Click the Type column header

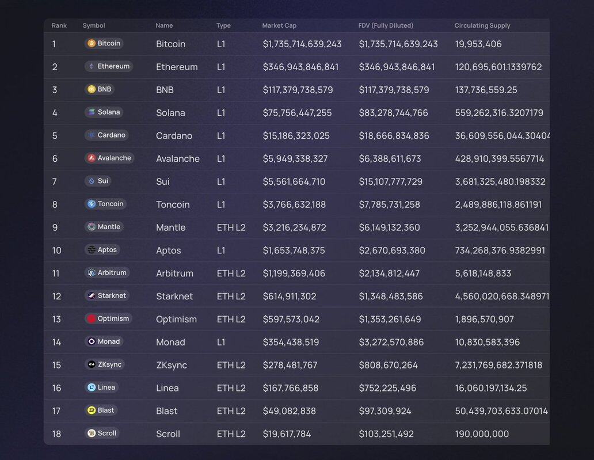pyautogui.click(x=223, y=25)
